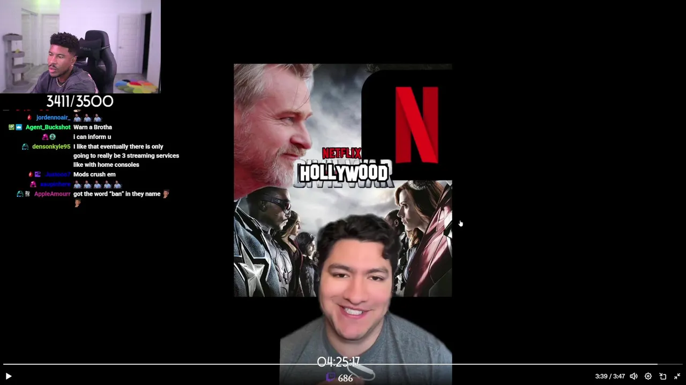Click the 'i can inform u' chat message
Image resolution: width=686 pixels, height=385 pixels.
[92, 137]
